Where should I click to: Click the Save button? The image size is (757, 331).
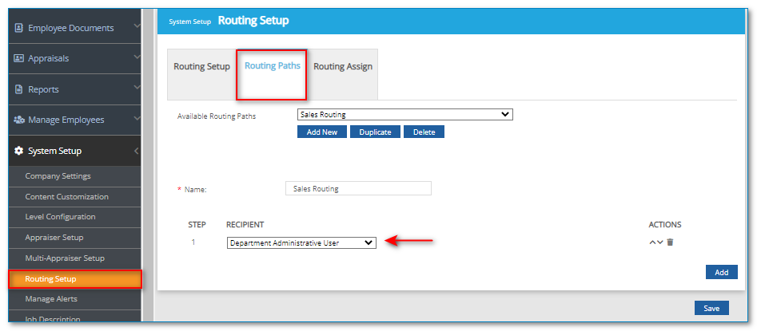(711, 308)
